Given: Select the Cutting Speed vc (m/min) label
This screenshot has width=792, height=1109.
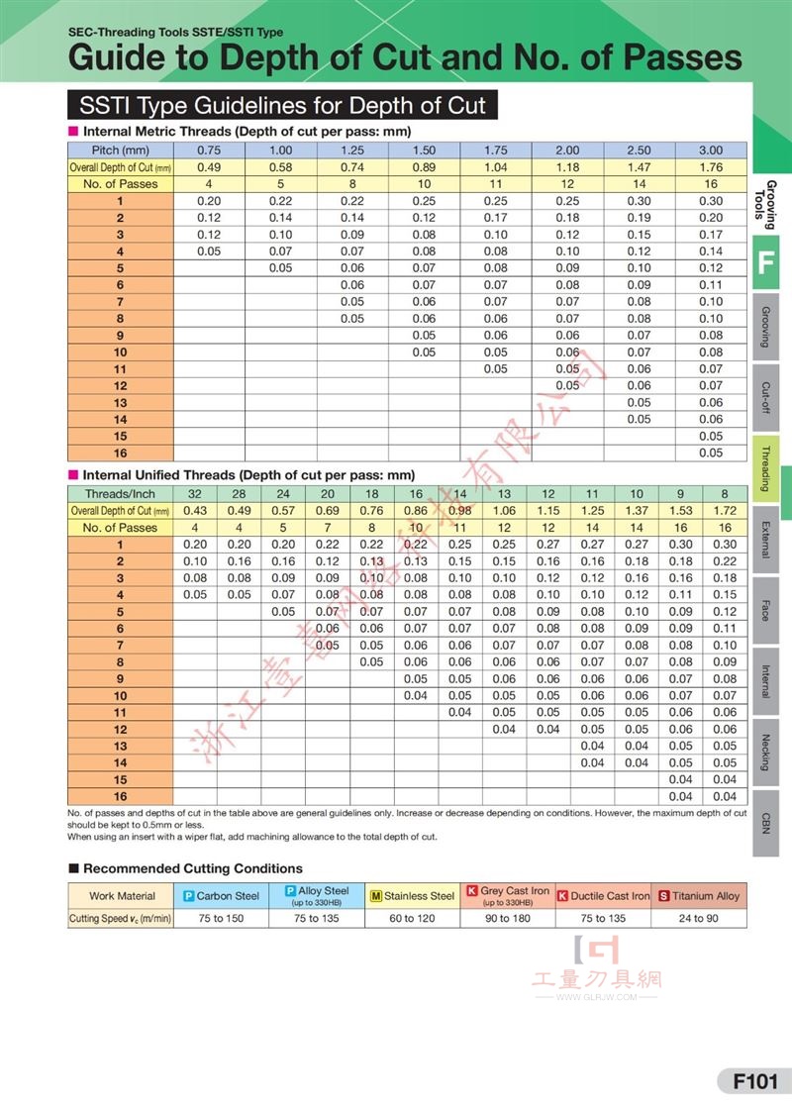Looking at the screenshot, I should click(x=121, y=918).
